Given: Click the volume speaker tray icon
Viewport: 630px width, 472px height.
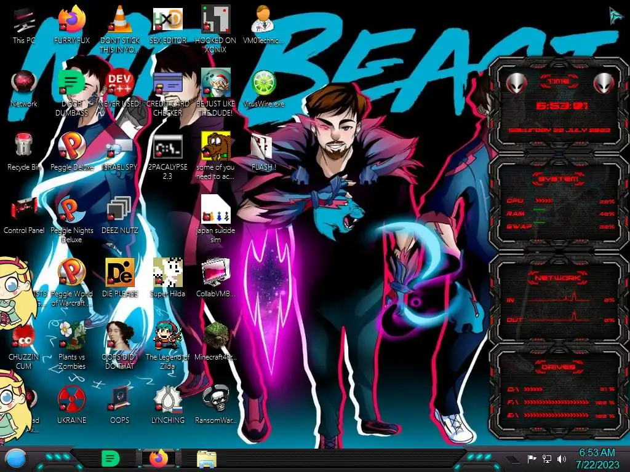Looking at the screenshot, I should pyautogui.click(x=562, y=458).
